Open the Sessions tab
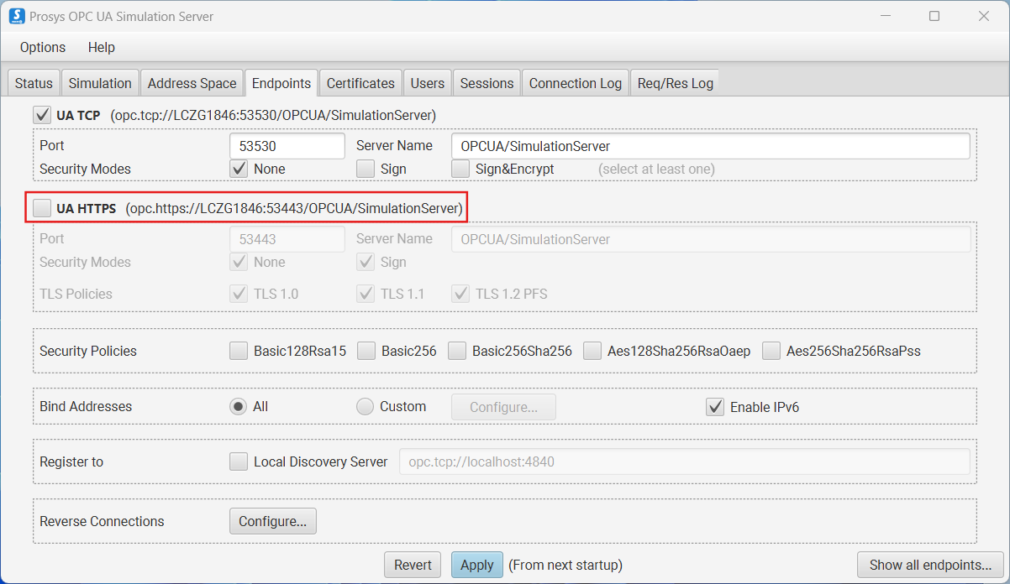This screenshot has width=1010, height=584. pos(487,83)
